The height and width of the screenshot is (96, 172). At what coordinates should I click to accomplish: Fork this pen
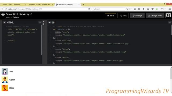coord(123,15)
